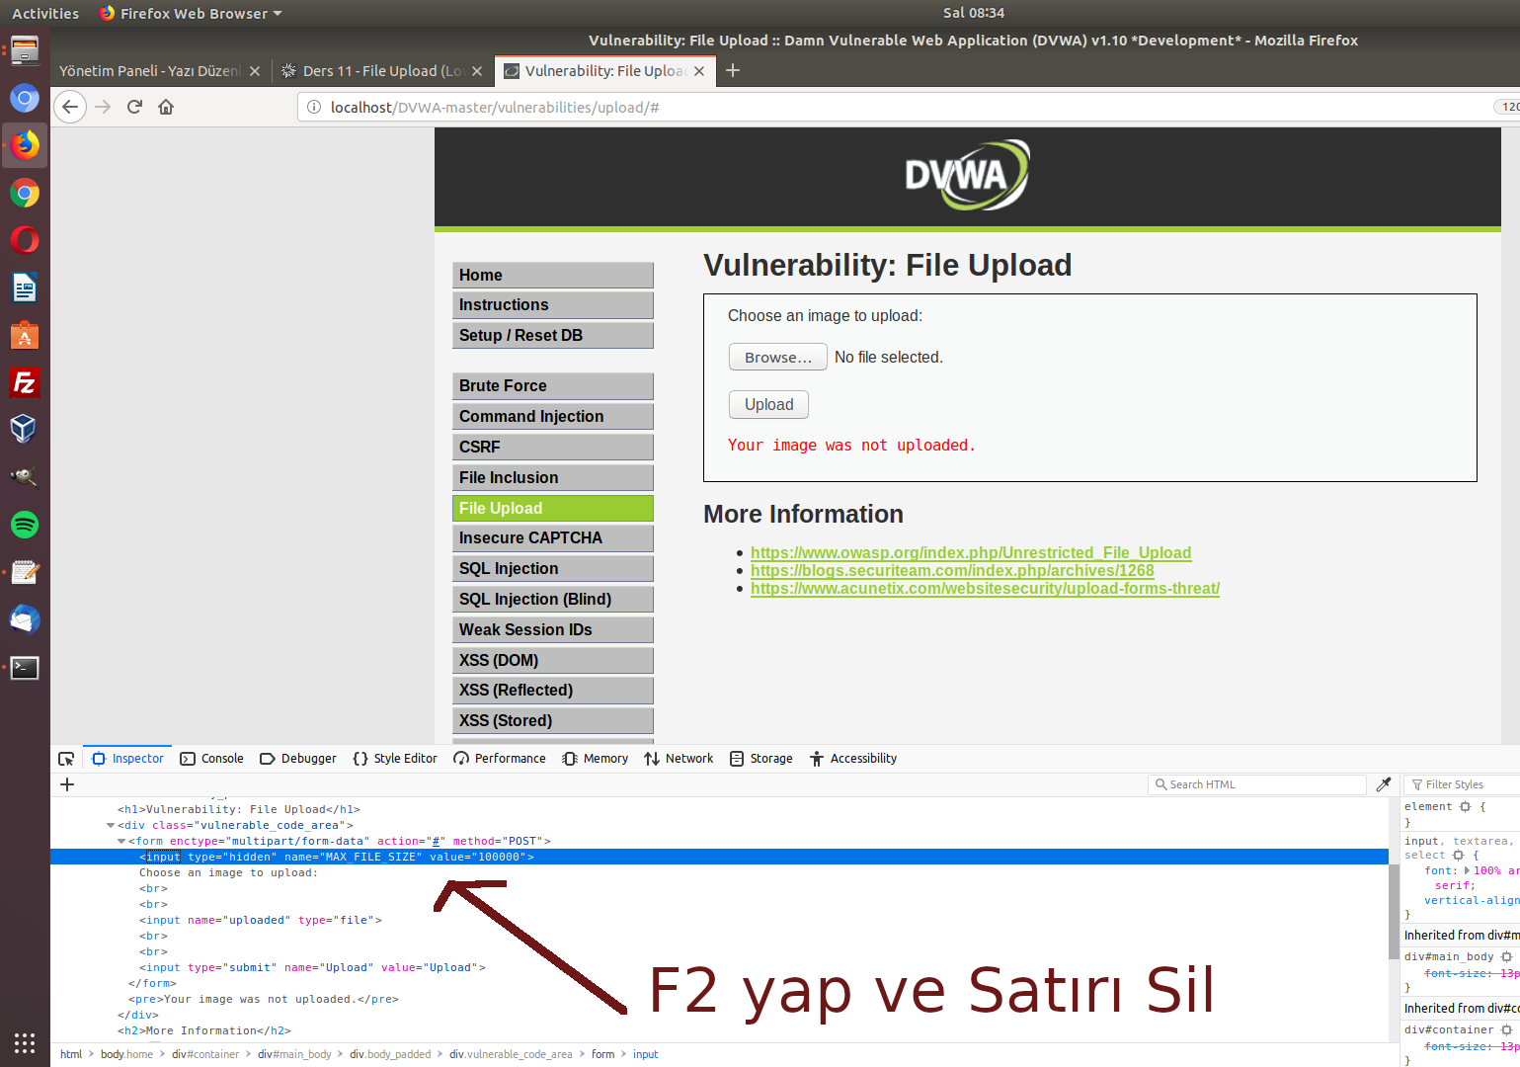1520x1067 pixels.
Task: Select the hidden MAX_FILE_SIZE input line
Action: (719, 857)
